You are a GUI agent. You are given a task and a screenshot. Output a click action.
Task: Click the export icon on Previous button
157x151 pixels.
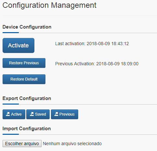56,114
